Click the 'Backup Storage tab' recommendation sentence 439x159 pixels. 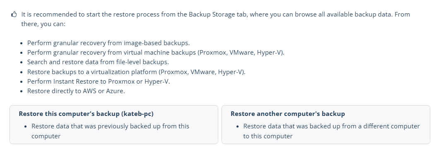(216, 14)
